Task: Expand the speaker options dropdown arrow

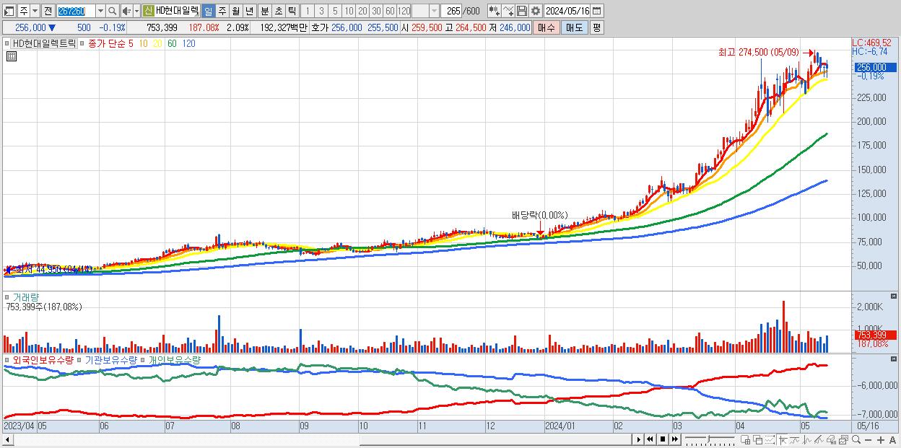Action: click(x=136, y=11)
